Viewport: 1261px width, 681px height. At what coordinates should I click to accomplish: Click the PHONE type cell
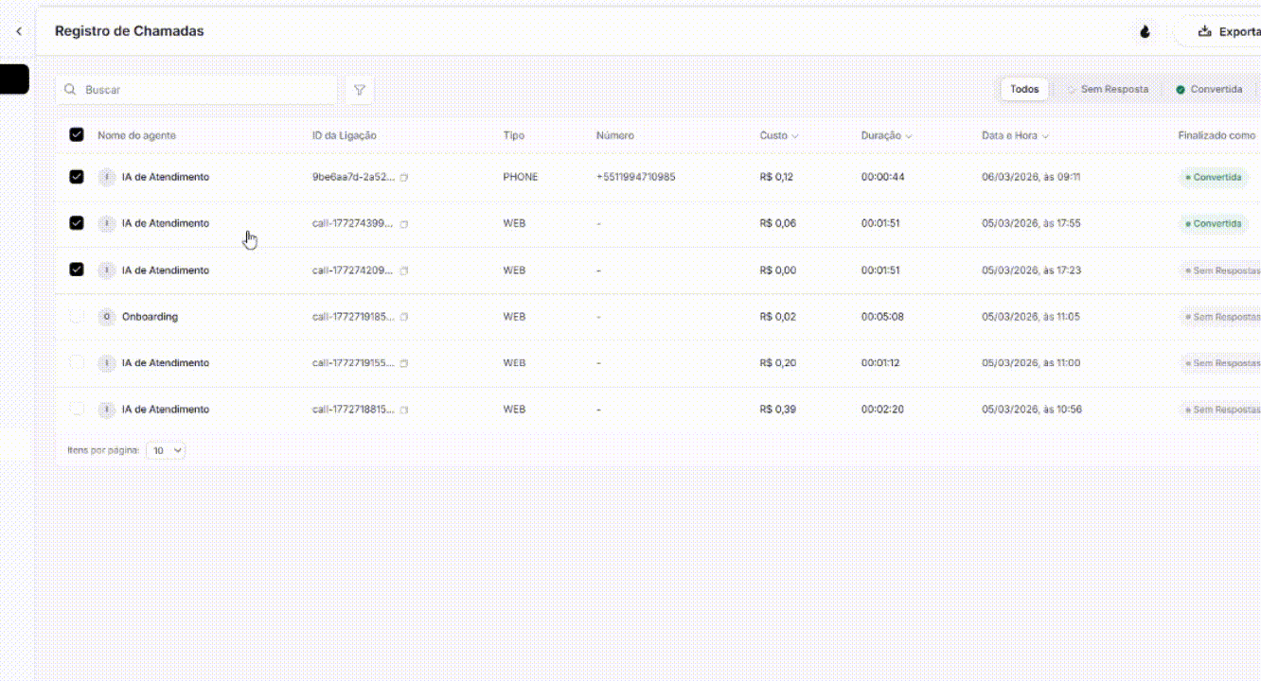[521, 177]
